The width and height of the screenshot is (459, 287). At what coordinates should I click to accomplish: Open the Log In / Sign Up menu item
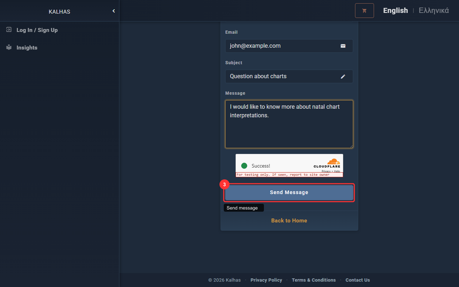[x=37, y=30]
